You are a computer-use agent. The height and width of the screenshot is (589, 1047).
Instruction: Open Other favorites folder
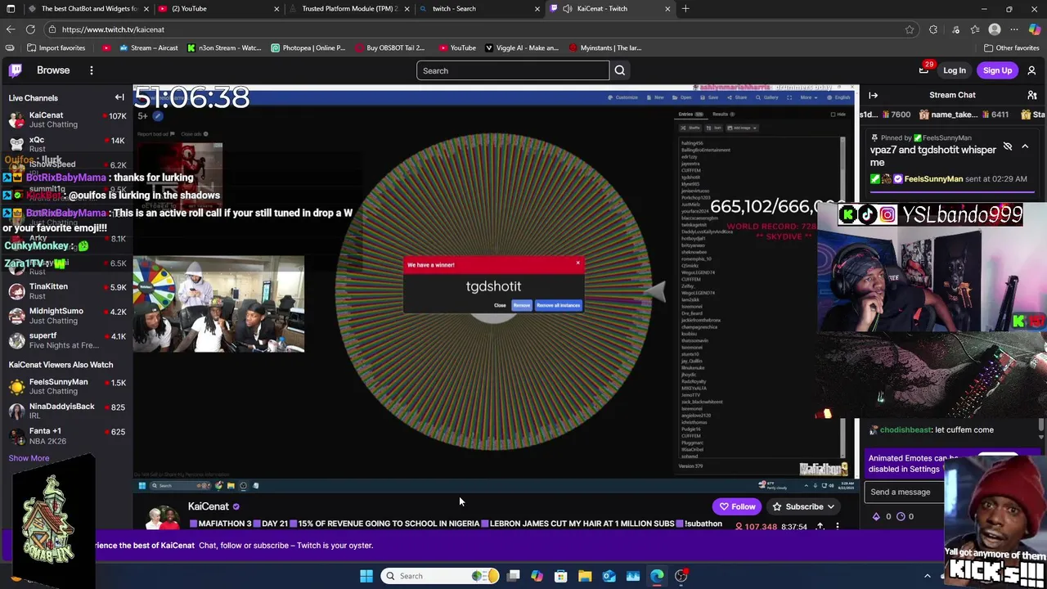[x=1011, y=47]
